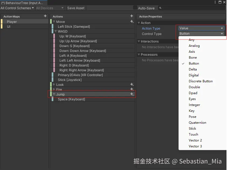Choose Quaternion control type
The width and height of the screenshot is (227, 170).
pos(202,123)
